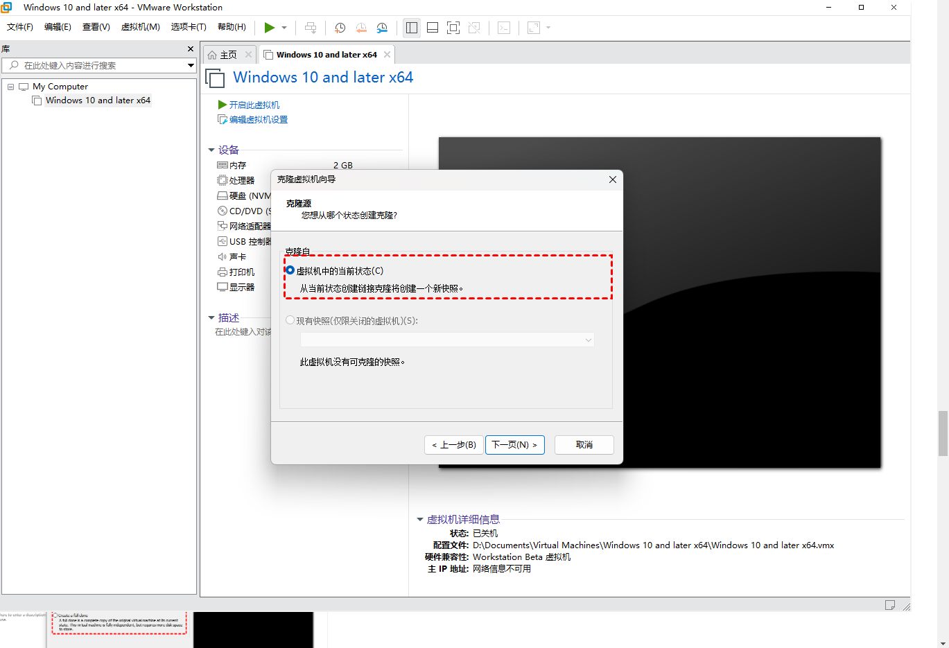Toggle the thumbnail bar view icon
The height and width of the screenshot is (648, 949).
(x=433, y=28)
